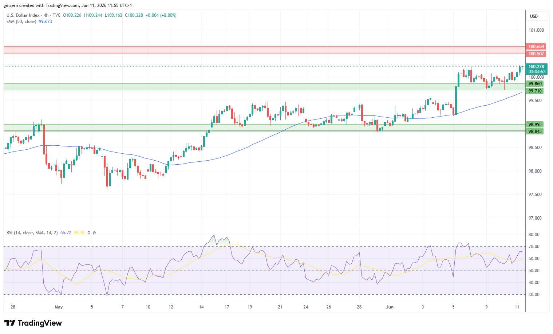
Task: Click the May date label on time axis
Action: [59, 307]
